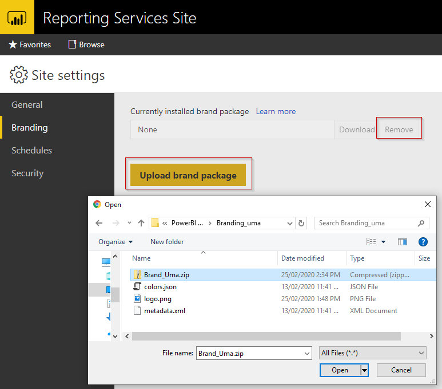Click the Power BI logo icon
Viewport: 442px width, 389px height.
click(x=17, y=18)
